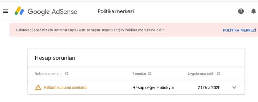Click the Google AdSense logo icon
The image size is (258, 102).
pyautogui.click(x=19, y=11)
